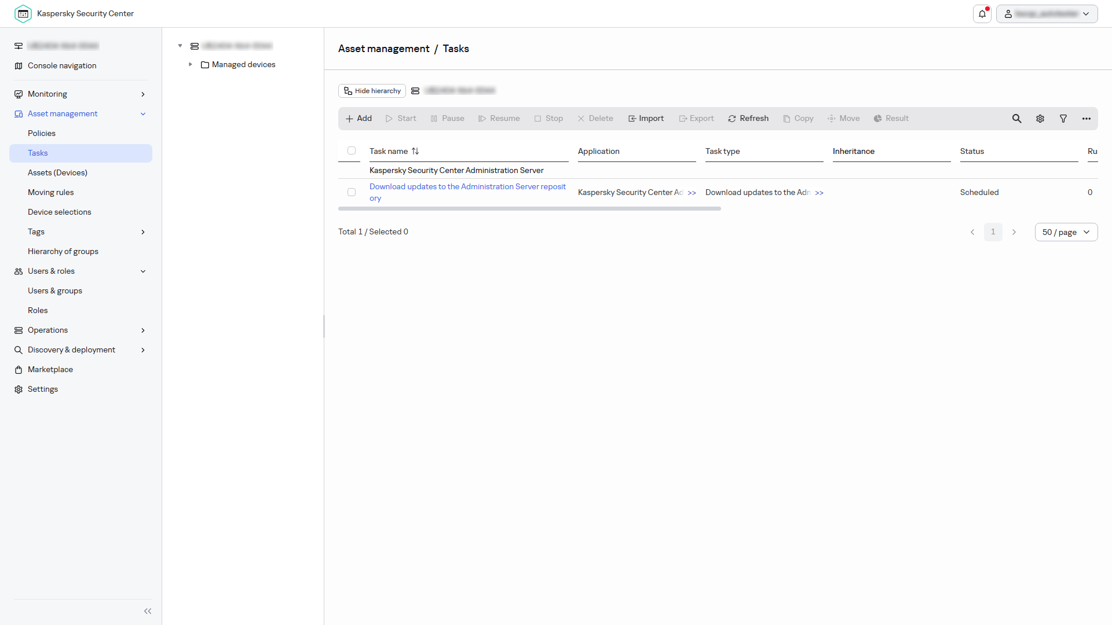This screenshot has width=1112, height=625.
Task: Open the 50 per page dropdown
Action: (1066, 232)
